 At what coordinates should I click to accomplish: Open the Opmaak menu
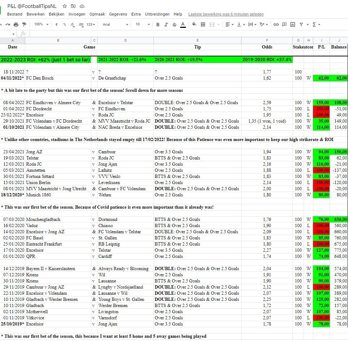(x=97, y=14)
